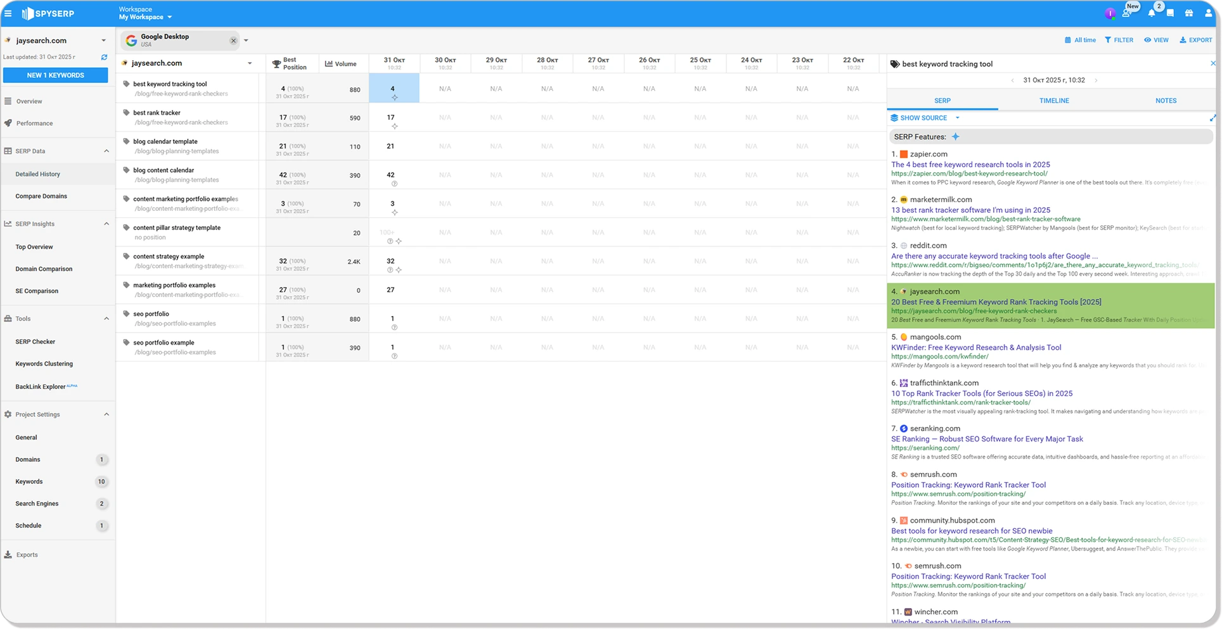
Task: Open SERP Checker in the sidebar
Action: click(35, 342)
